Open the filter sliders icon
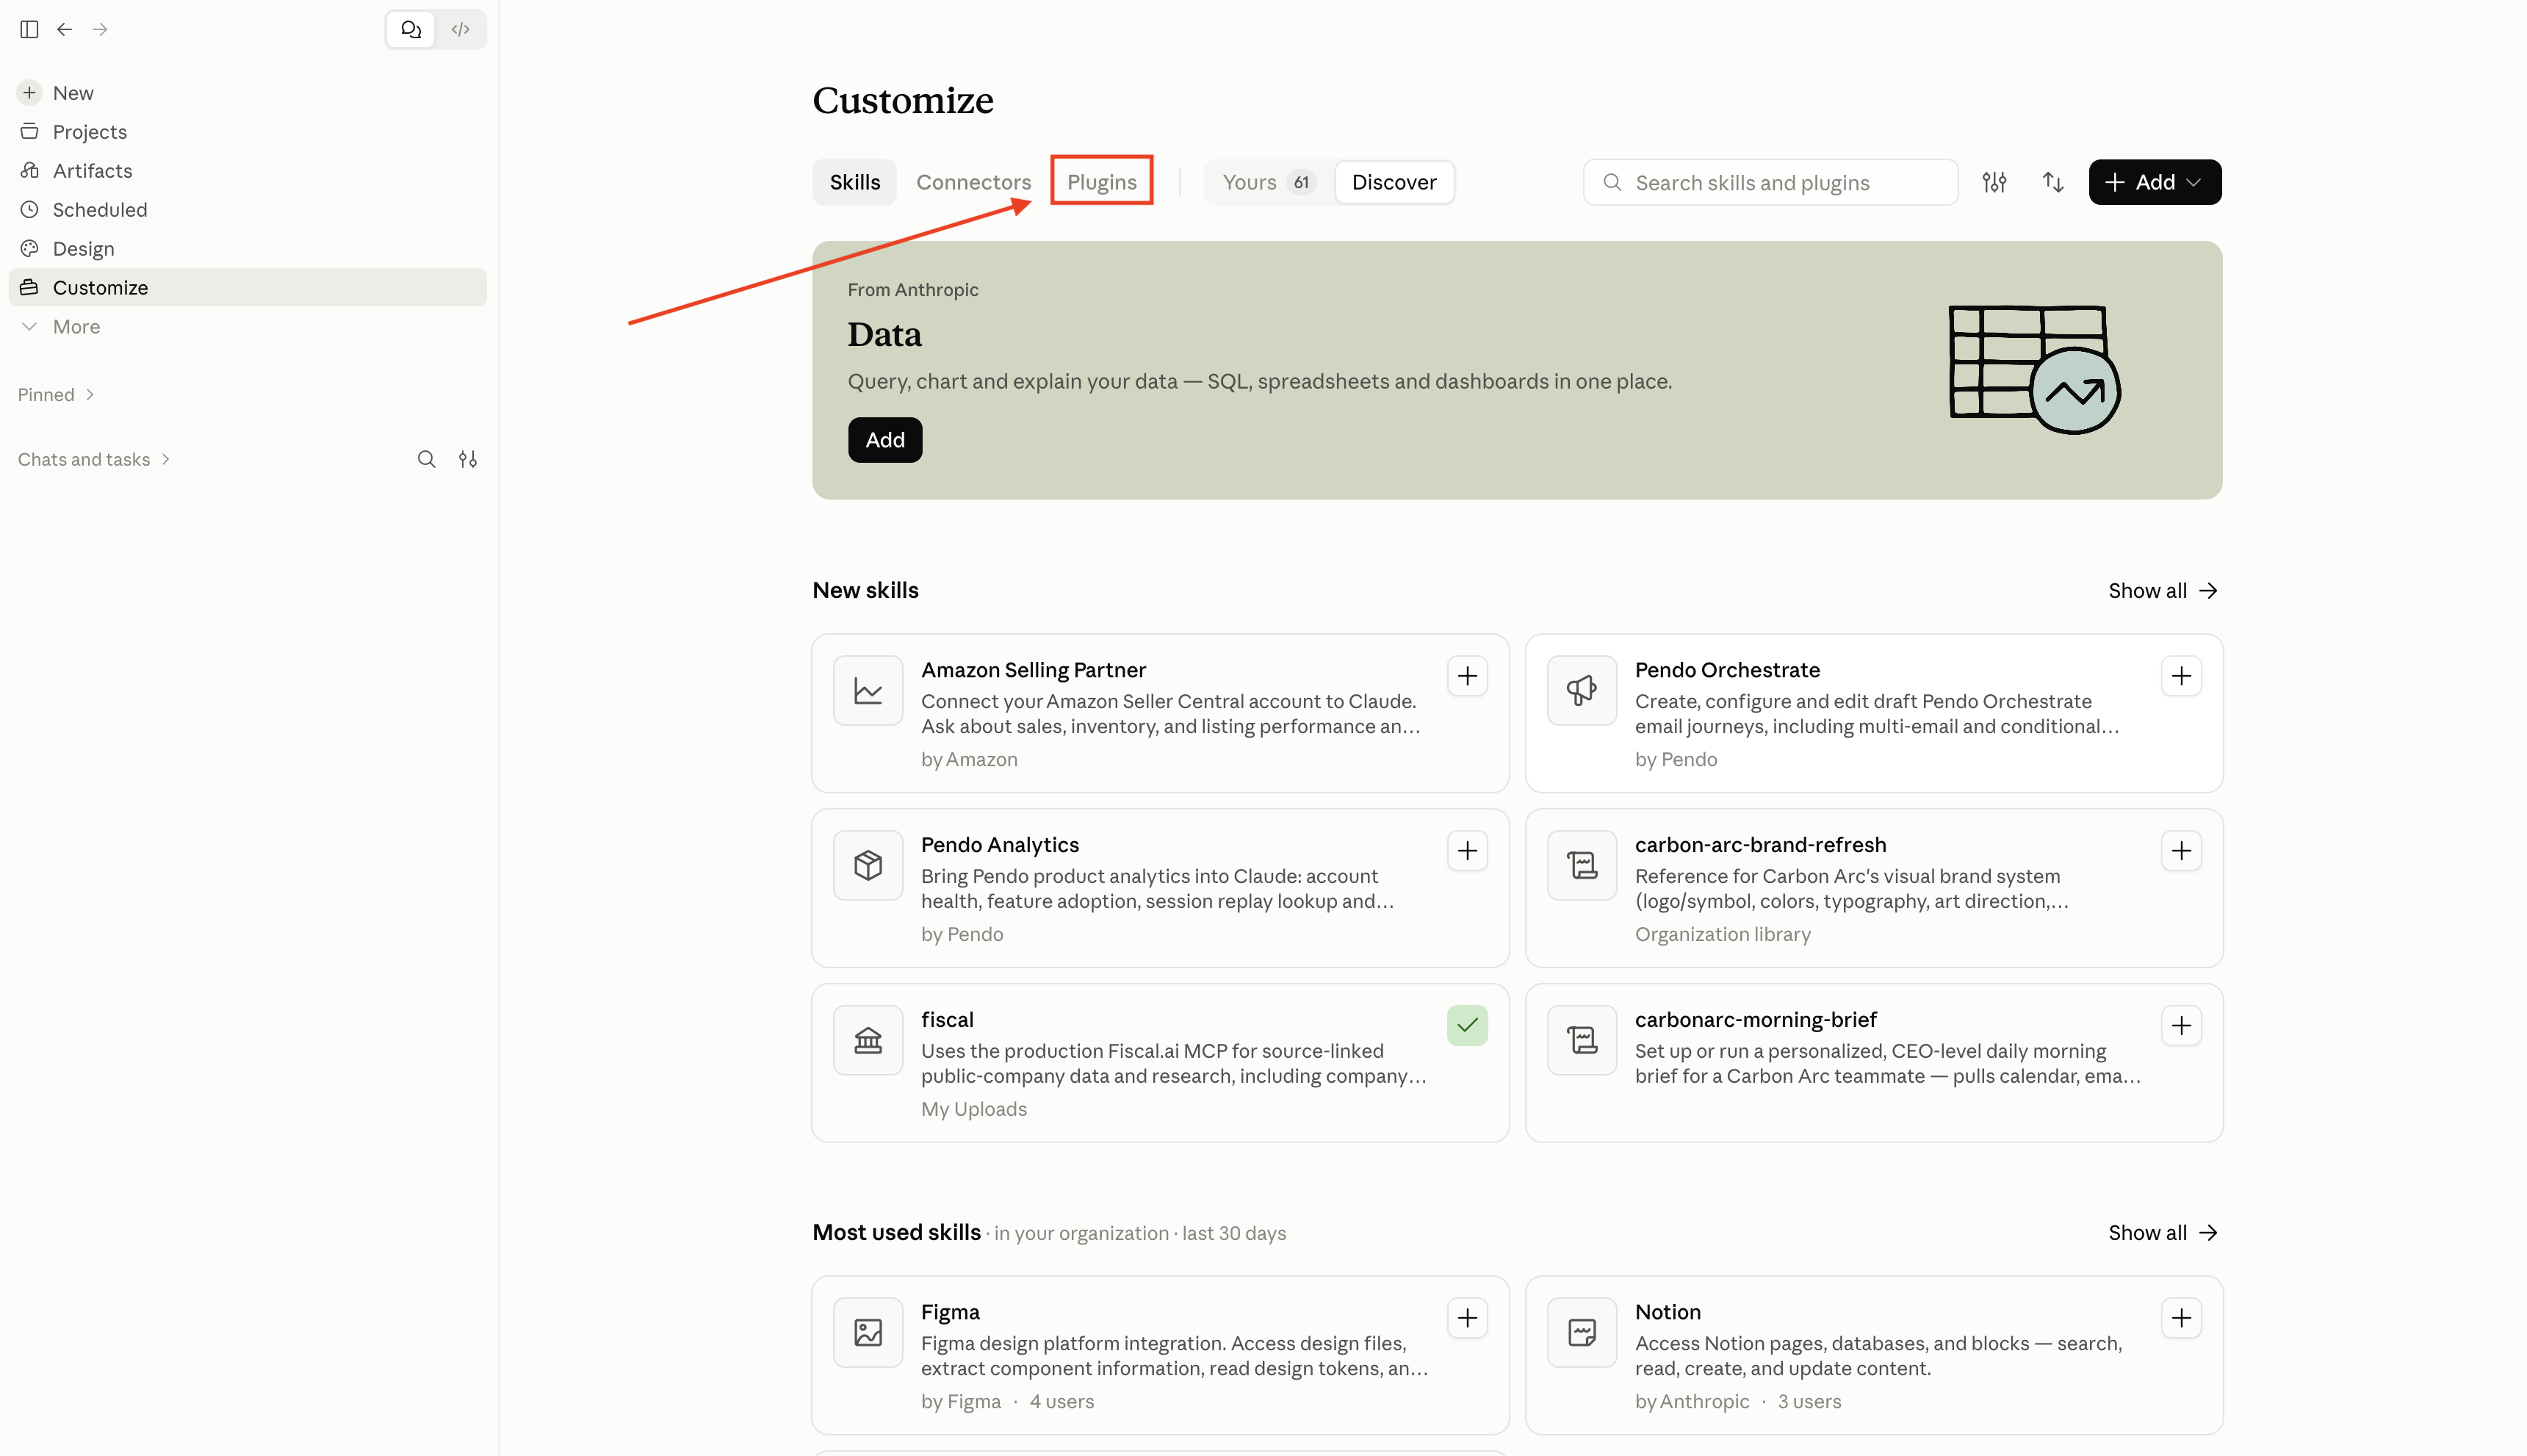 point(1994,182)
